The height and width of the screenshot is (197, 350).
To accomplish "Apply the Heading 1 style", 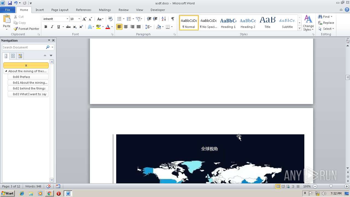I will [x=228, y=23].
